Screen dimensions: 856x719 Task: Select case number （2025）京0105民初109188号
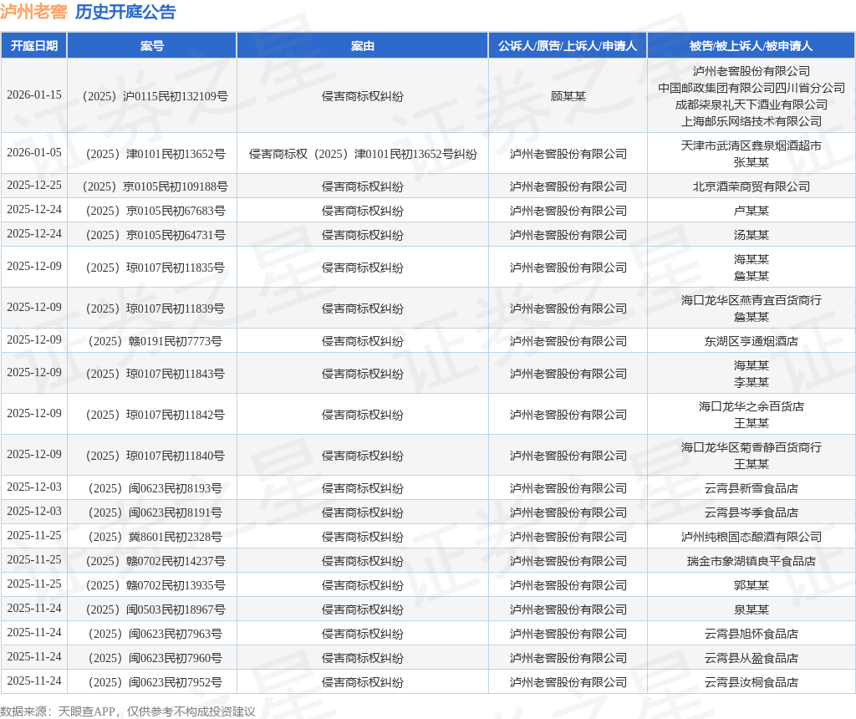[x=152, y=186]
